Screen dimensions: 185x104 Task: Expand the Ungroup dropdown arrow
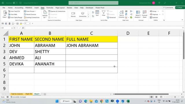pos(160,14)
